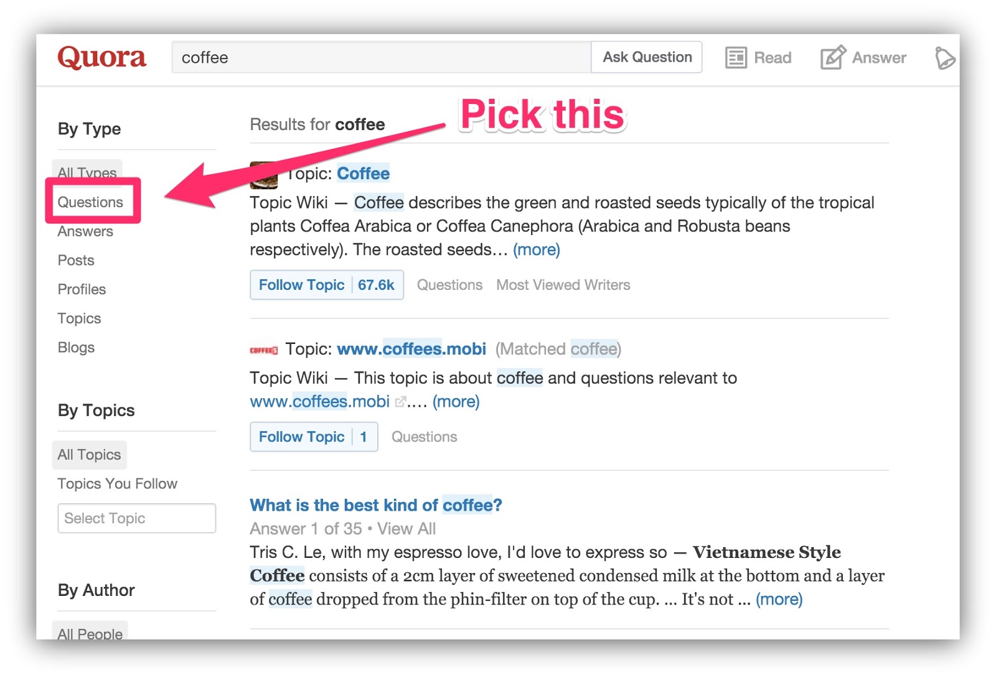Follow the www.coffees.mobi topic
Screen dimensions: 996x678
pyautogui.click(x=314, y=437)
